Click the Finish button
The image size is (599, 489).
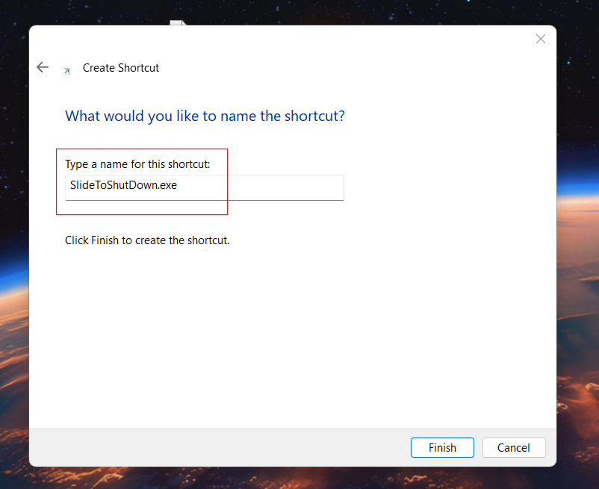pos(442,447)
